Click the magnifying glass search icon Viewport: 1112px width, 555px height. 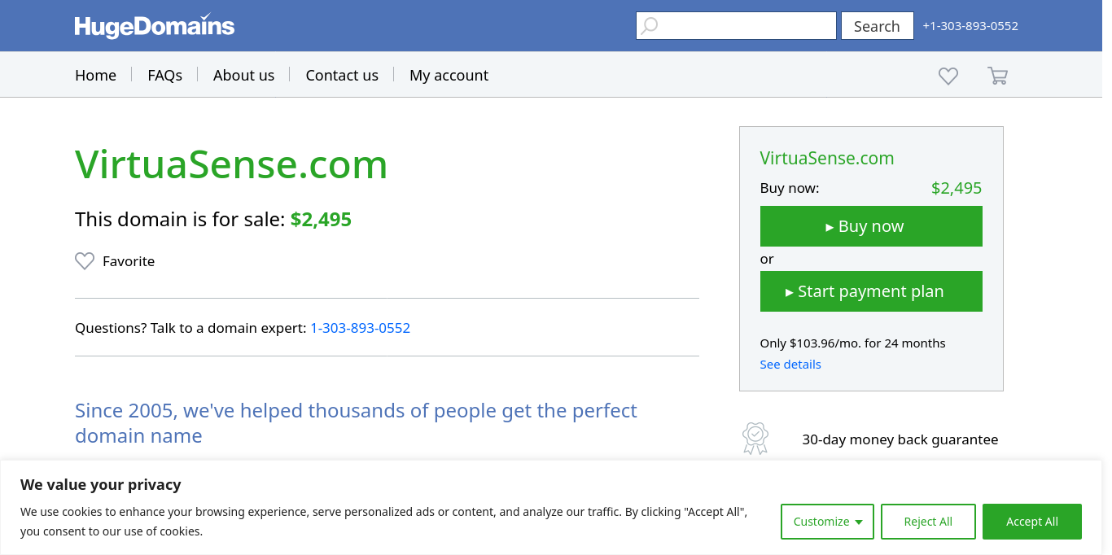tap(649, 26)
